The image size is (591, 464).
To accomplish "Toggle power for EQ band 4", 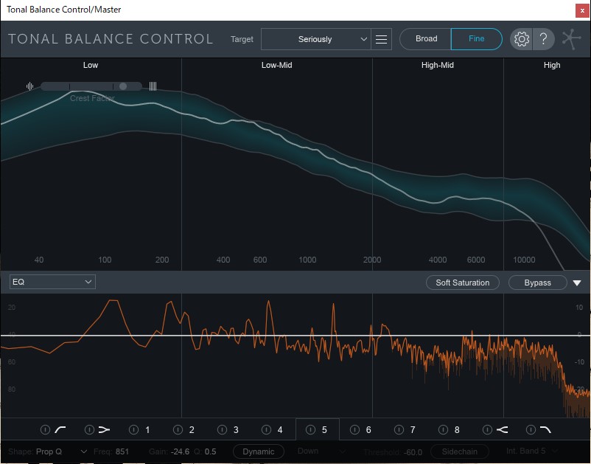I will click(x=266, y=429).
